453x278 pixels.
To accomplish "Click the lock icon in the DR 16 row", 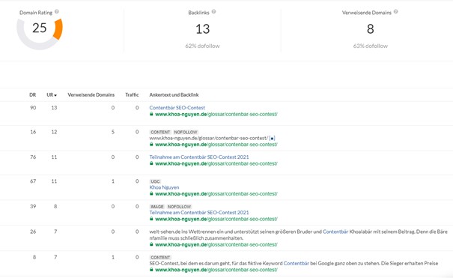I will (151, 145).
